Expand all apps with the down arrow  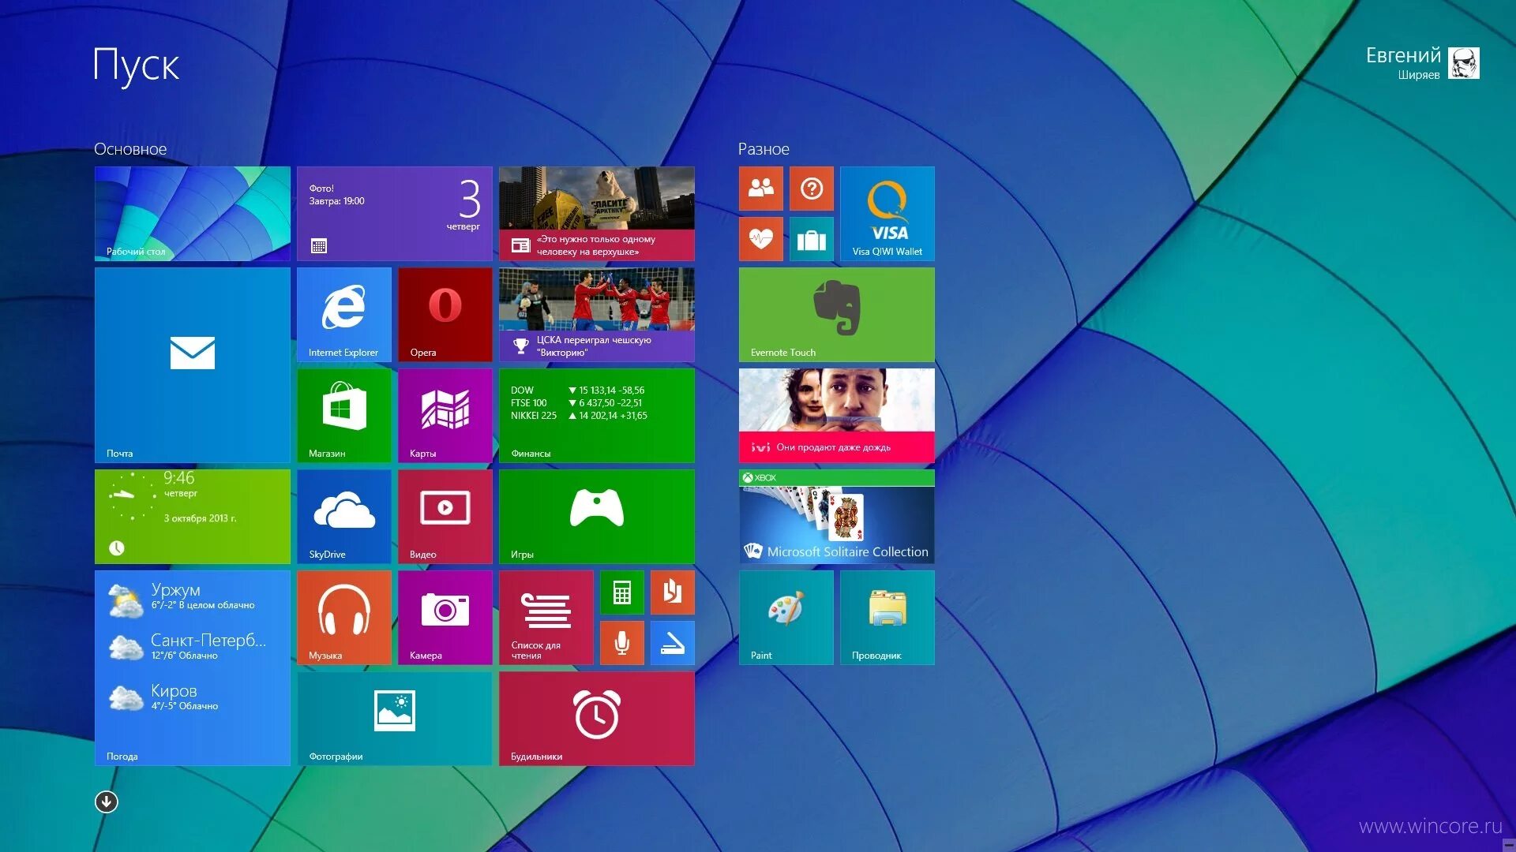[107, 801]
